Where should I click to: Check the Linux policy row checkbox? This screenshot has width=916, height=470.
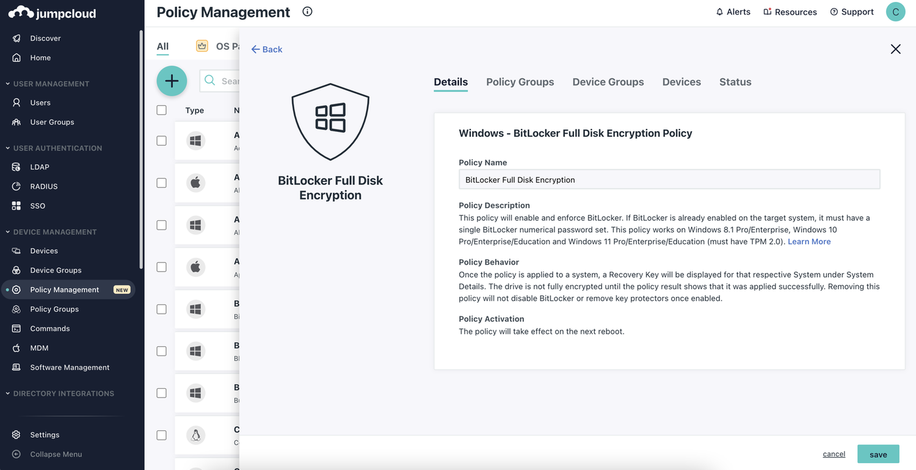click(x=161, y=435)
